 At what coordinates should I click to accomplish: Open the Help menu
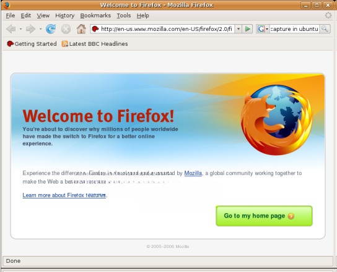tap(142, 15)
